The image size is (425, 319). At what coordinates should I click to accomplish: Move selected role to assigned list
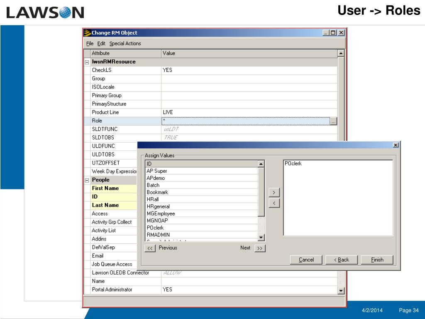coord(274,192)
